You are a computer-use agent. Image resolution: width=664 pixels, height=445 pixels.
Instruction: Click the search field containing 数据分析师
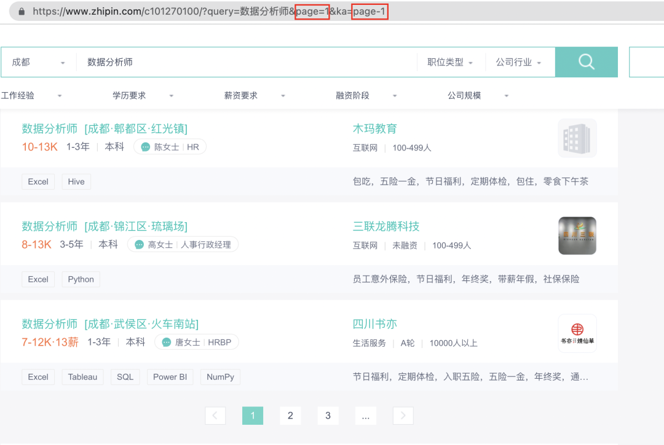click(246, 62)
